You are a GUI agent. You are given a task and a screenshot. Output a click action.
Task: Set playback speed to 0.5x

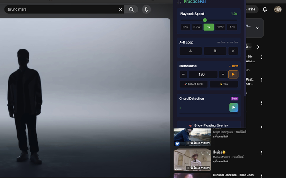click(x=185, y=27)
